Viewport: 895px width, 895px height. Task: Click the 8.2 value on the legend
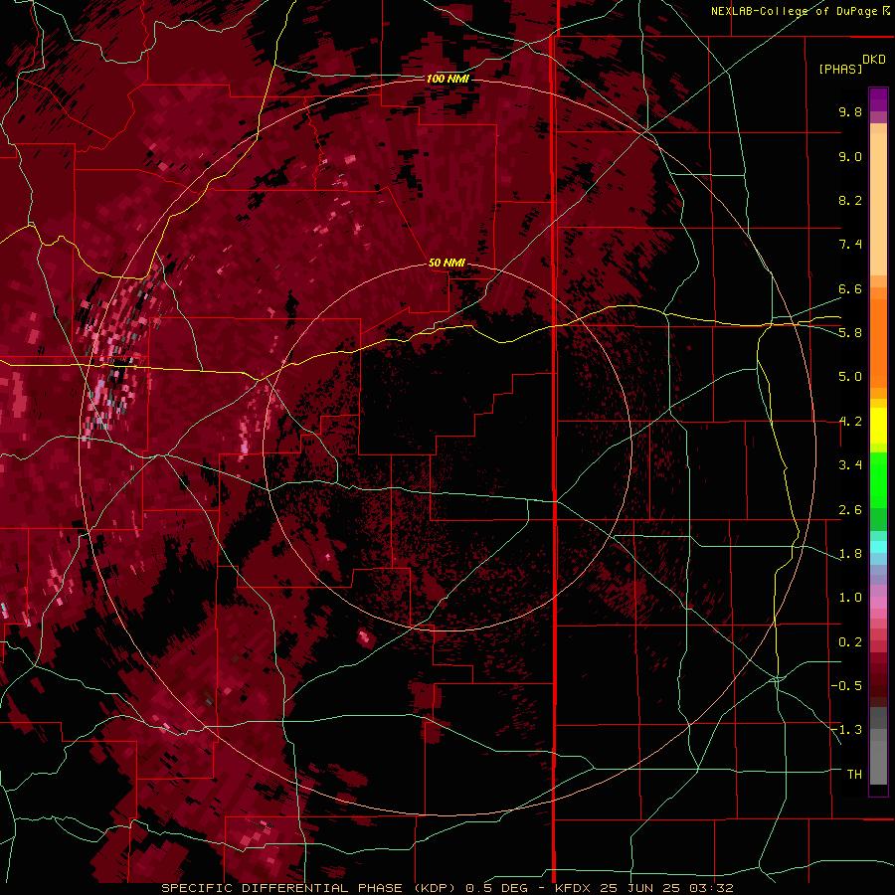(850, 200)
